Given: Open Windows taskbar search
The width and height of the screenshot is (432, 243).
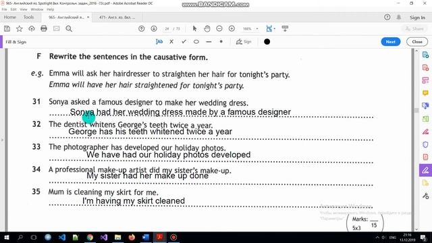Looking at the screenshot, I should (x=20, y=237).
